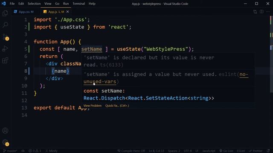The height and width of the screenshot is (153, 273).
Task: Click Ln 8, Col 13 position indicator
Action: coord(157,151)
